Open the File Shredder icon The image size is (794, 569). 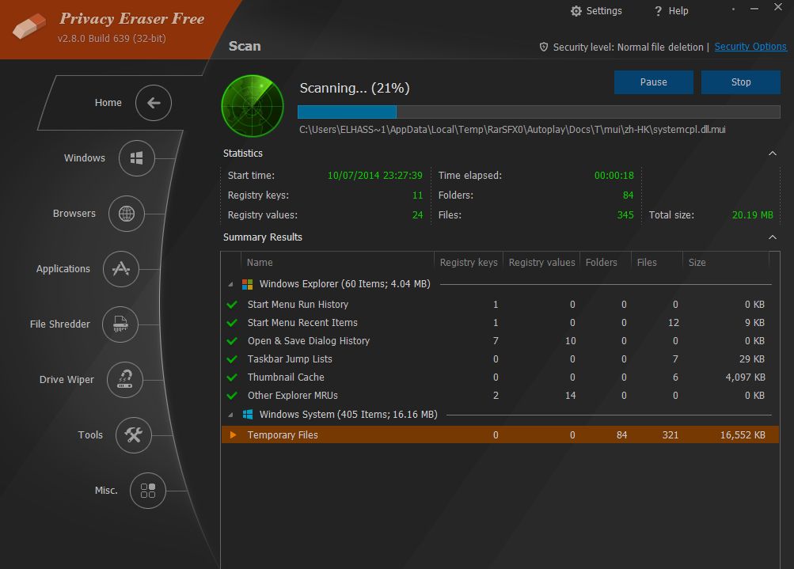click(x=120, y=324)
